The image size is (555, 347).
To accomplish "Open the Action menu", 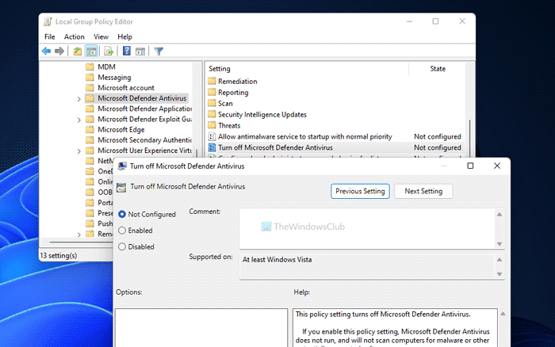I will coord(74,36).
